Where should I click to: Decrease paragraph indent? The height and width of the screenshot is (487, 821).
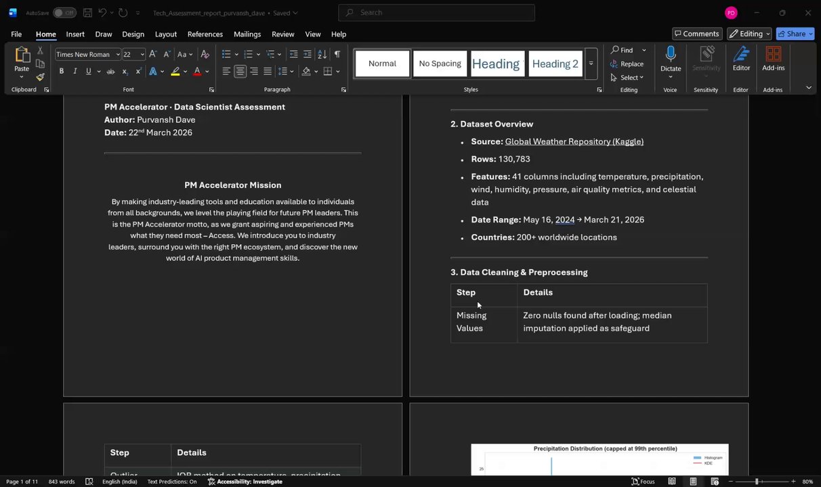coord(293,54)
